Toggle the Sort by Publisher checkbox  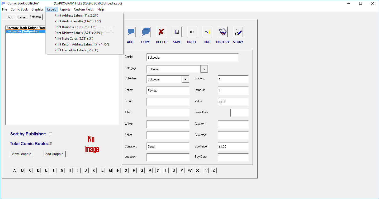(50, 134)
